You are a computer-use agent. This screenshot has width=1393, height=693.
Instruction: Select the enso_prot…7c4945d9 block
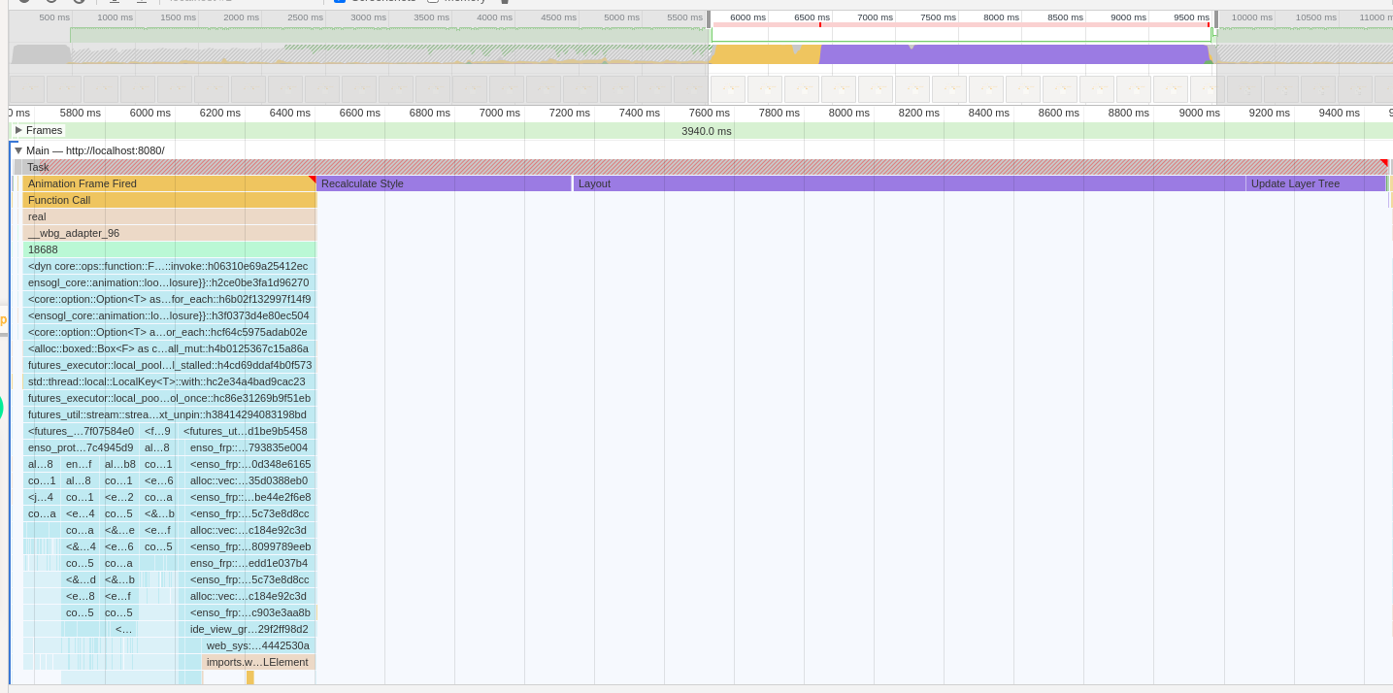81,447
